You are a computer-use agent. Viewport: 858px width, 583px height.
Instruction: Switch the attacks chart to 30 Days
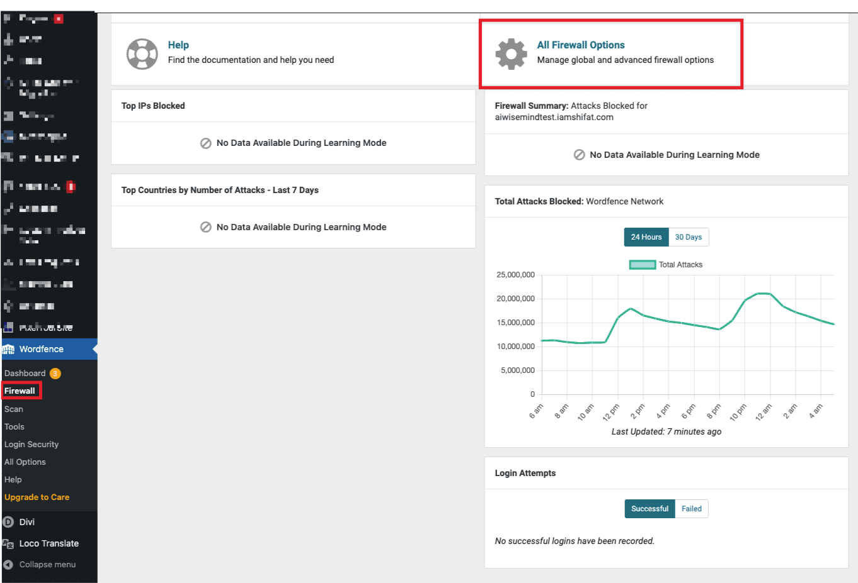[x=688, y=237]
